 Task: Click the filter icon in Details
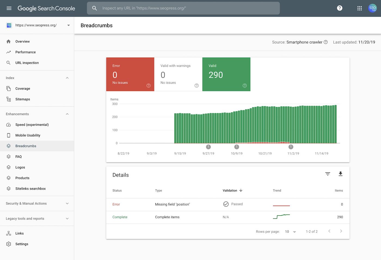coord(328,174)
